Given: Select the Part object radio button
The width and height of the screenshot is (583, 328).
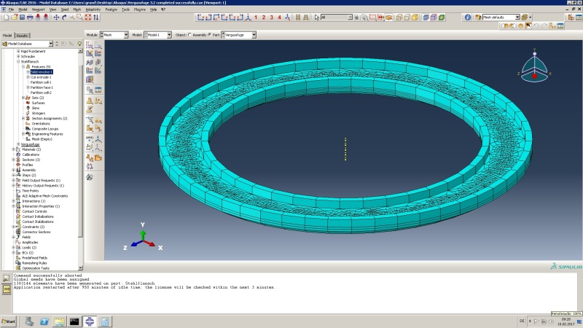Looking at the screenshot, I should (210, 34).
